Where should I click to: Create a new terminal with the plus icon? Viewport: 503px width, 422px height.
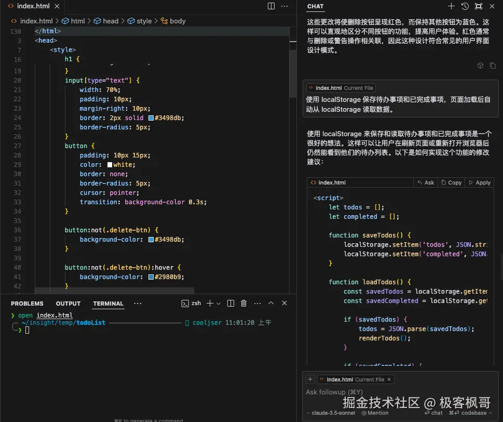(210, 303)
